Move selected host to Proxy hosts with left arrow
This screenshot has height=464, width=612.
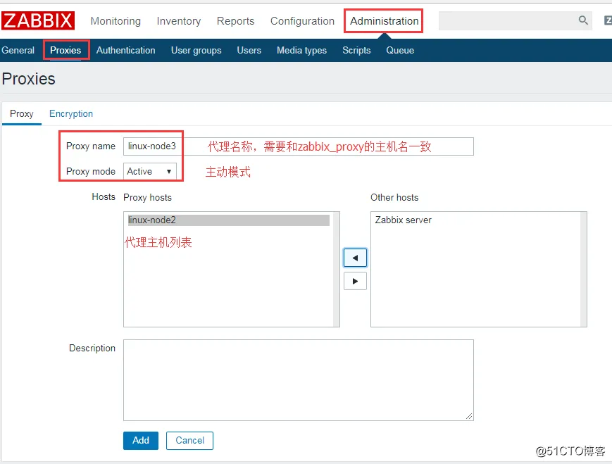point(355,258)
